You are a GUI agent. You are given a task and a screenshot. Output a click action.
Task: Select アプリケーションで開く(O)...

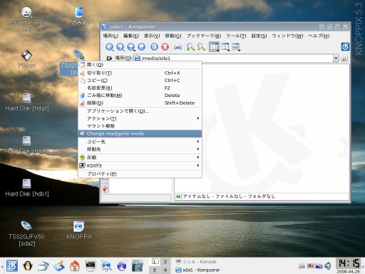pos(140,111)
